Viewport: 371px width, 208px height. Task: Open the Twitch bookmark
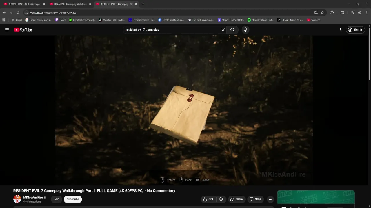point(61,20)
